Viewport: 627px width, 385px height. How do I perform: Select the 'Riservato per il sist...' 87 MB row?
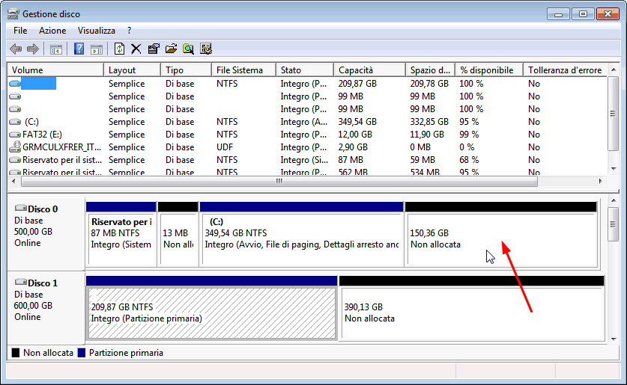[307, 160]
